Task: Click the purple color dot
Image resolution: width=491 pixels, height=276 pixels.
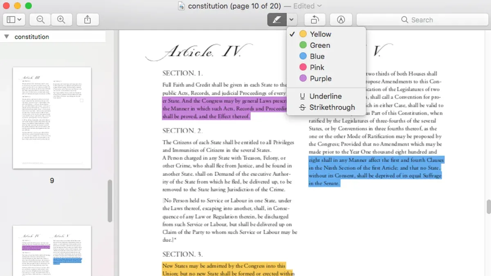Action: point(303,78)
